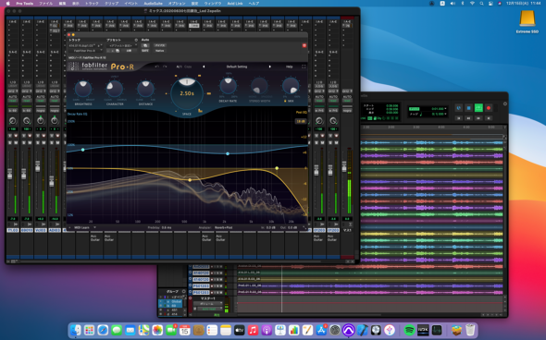Click the undo arrow in Pro-R header
The width and height of the screenshot is (546, 340).
tap(157, 67)
